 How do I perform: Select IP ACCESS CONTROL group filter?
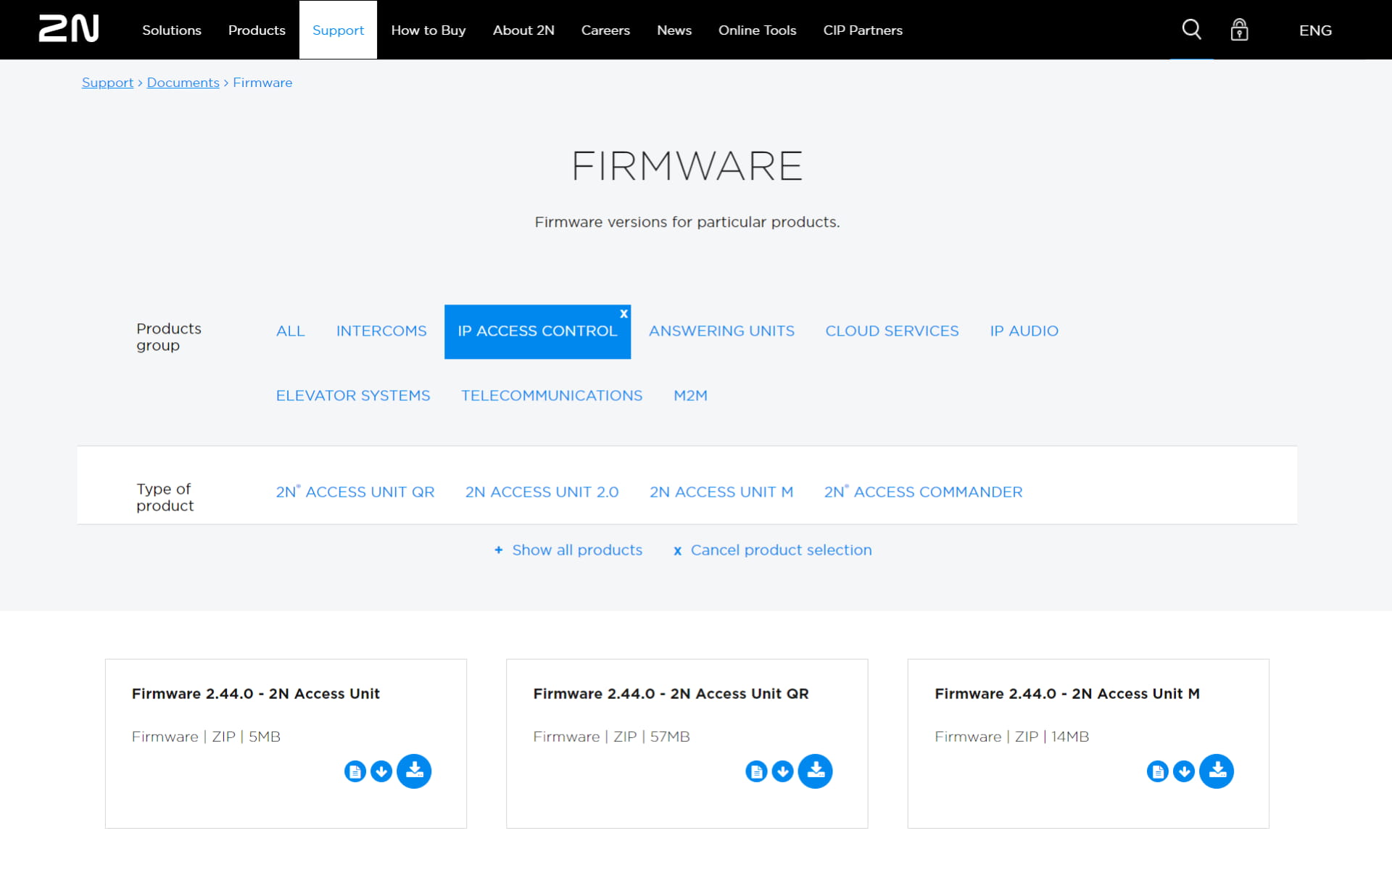click(537, 331)
